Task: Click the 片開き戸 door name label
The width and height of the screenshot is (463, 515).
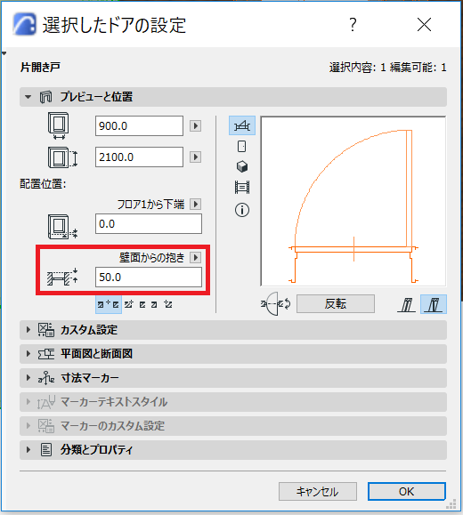Action: [x=40, y=67]
